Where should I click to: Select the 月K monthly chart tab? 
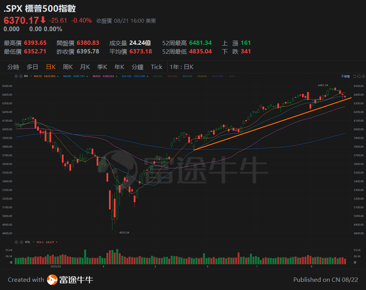(85, 67)
